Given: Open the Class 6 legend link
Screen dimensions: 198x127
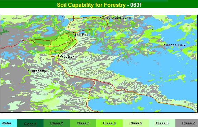Looking at the screenshot, I should coord(162,123).
